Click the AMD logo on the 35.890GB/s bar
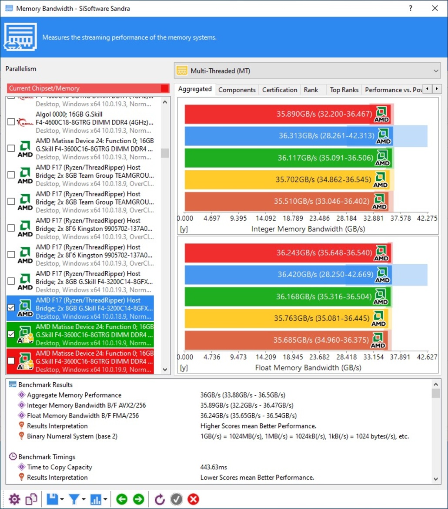Screen dimensions: 448x509 point(381,114)
